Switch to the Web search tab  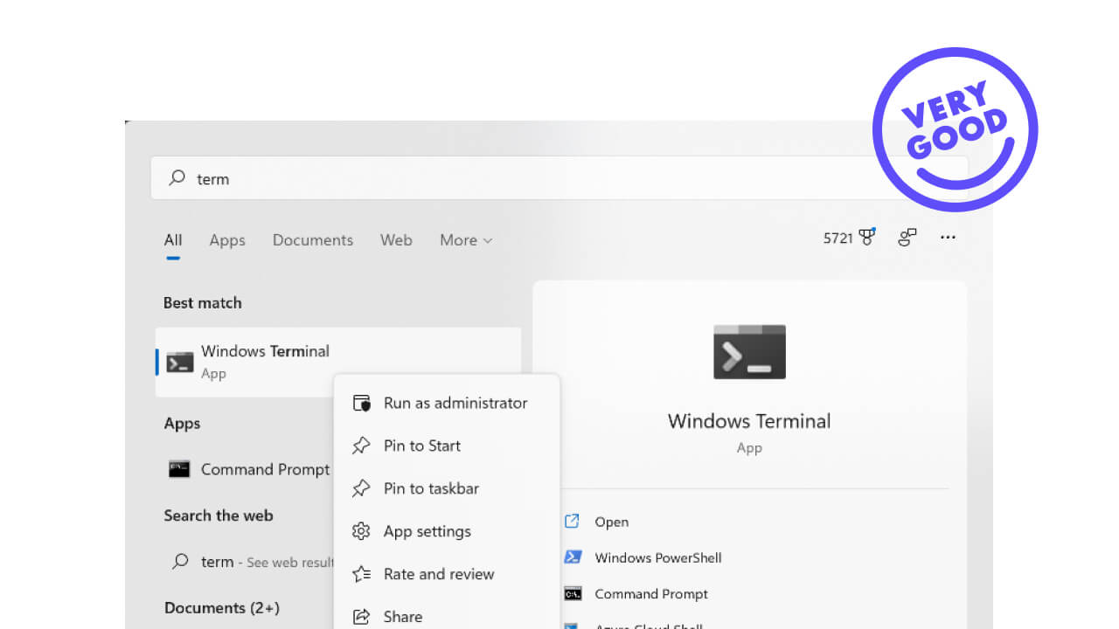tap(396, 240)
